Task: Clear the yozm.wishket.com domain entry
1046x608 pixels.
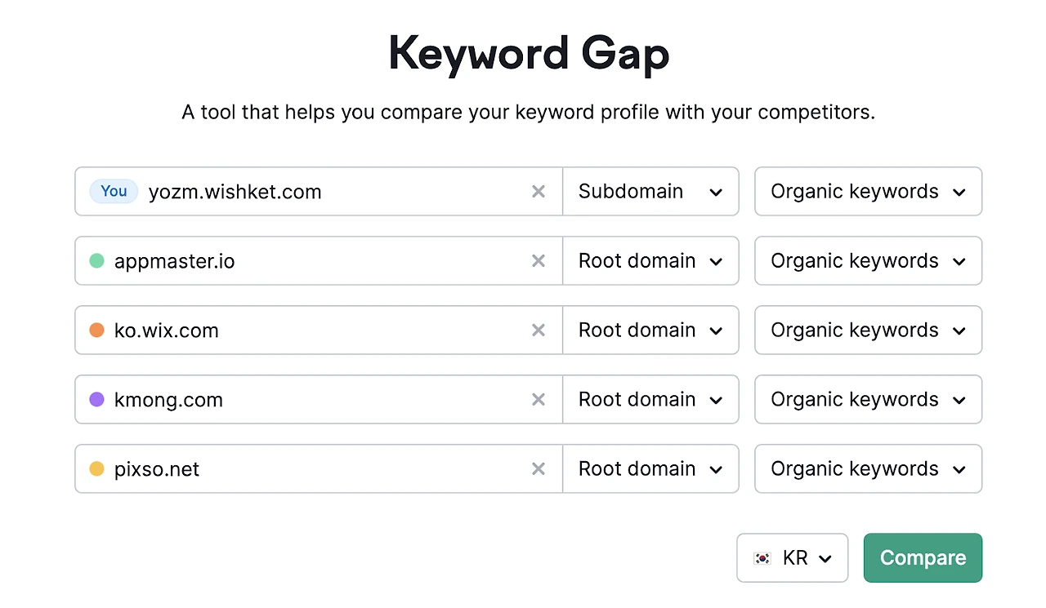Action: 539,192
